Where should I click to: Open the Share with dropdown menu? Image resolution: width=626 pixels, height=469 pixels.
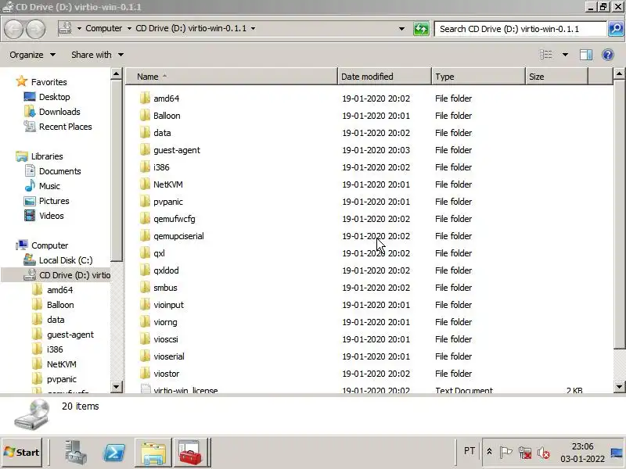pyautogui.click(x=97, y=55)
